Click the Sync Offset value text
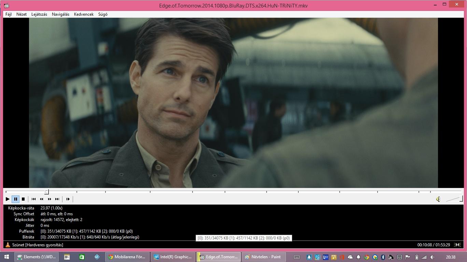Image resolution: width=467 pixels, height=262 pixels. [56, 214]
